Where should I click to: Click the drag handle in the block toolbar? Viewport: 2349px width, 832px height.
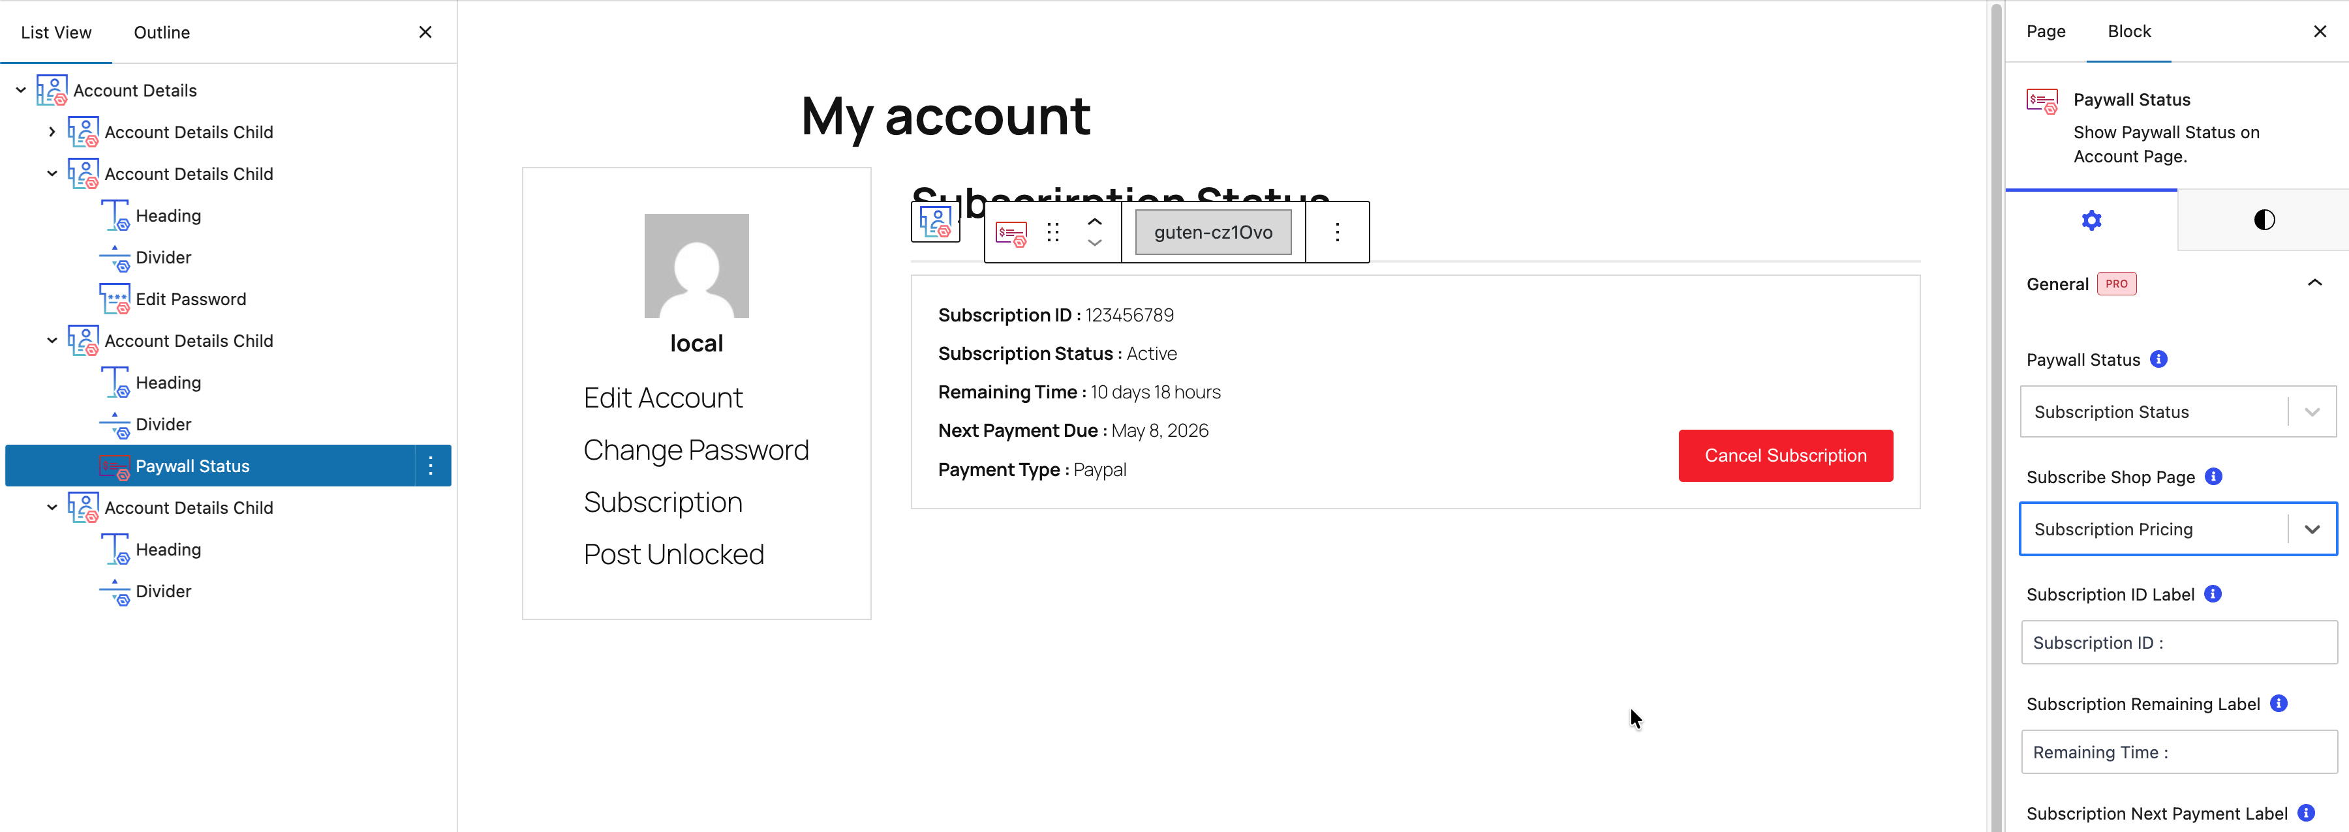pyautogui.click(x=1053, y=233)
